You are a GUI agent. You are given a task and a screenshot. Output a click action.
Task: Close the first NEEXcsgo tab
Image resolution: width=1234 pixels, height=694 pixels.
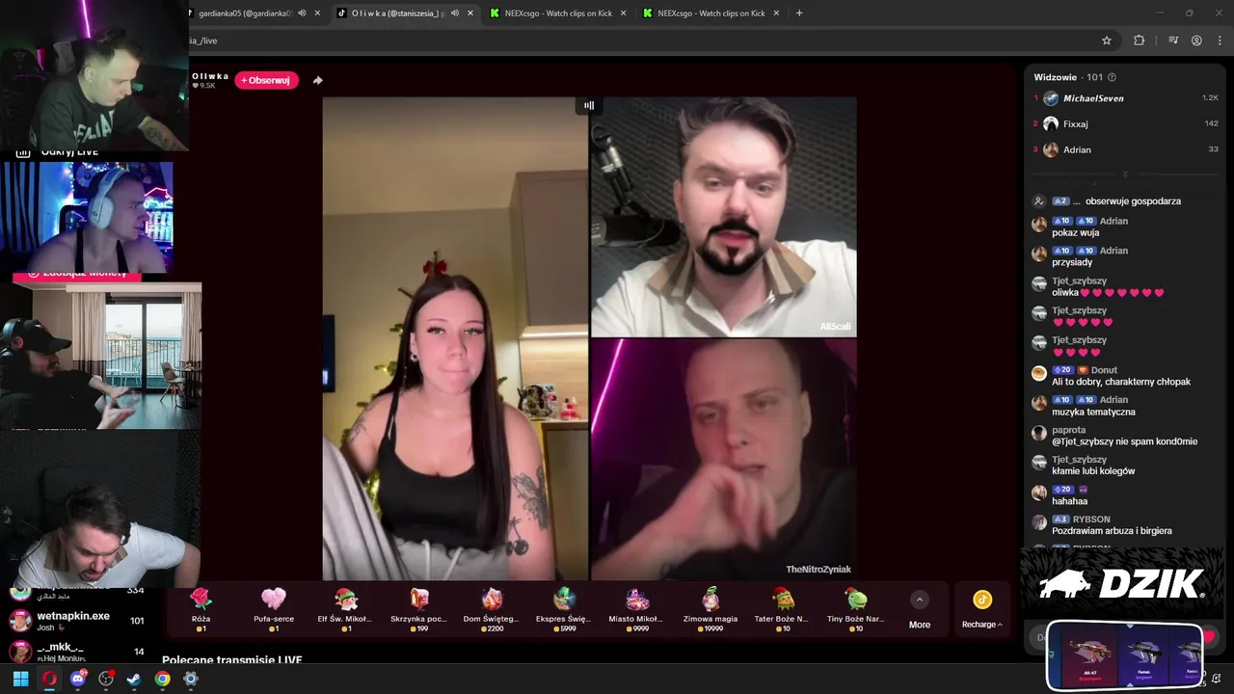coord(624,13)
